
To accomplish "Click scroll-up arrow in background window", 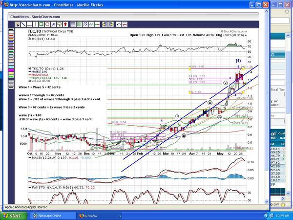I will pos(288,35).
